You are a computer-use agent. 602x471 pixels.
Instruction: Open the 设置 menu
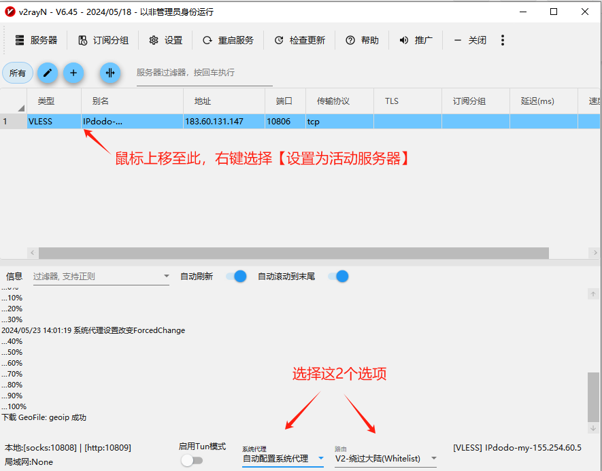(x=165, y=40)
